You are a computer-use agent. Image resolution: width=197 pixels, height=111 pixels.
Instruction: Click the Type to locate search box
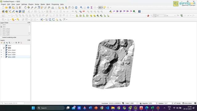click(x=12, y=103)
